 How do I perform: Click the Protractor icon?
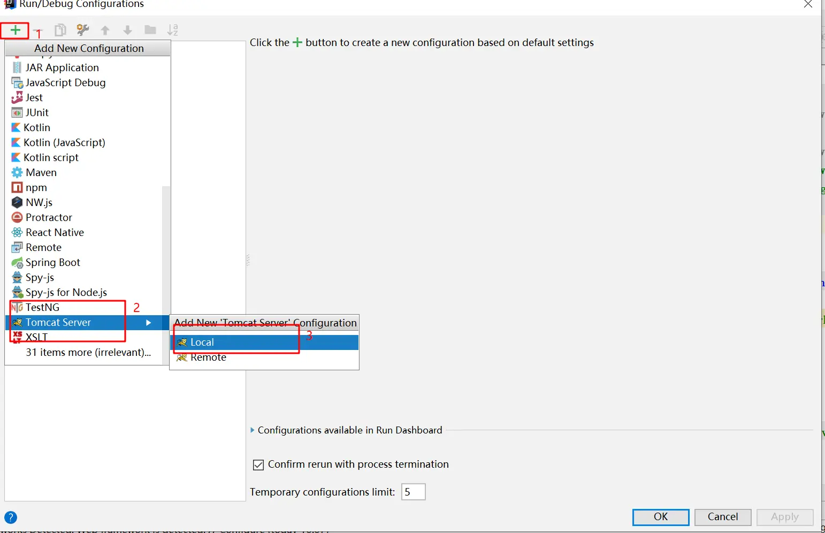17,217
